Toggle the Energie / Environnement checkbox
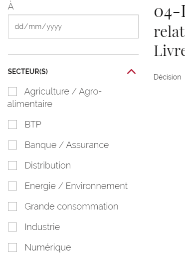This screenshot has height=260, width=185. [x=12, y=186]
